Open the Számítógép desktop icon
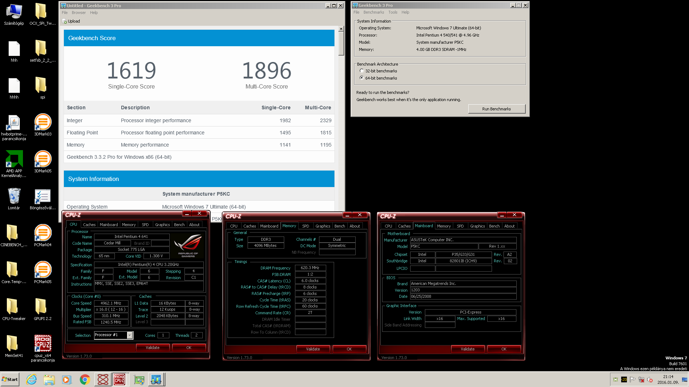The height and width of the screenshot is (387, 689). tap(14, 14)
